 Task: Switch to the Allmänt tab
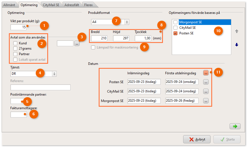tap(9, 5)
